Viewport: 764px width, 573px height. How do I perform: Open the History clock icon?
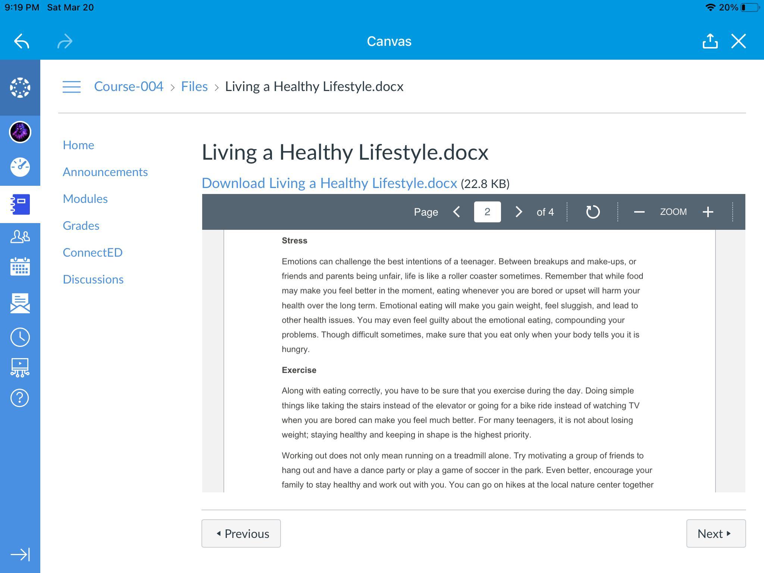(x=20, y=337)
